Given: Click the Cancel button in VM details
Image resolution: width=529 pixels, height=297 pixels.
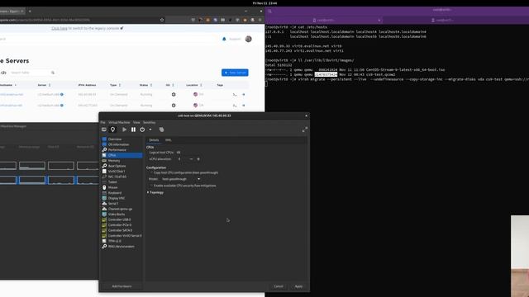Looking at the screenshot, I should point(279,286).
